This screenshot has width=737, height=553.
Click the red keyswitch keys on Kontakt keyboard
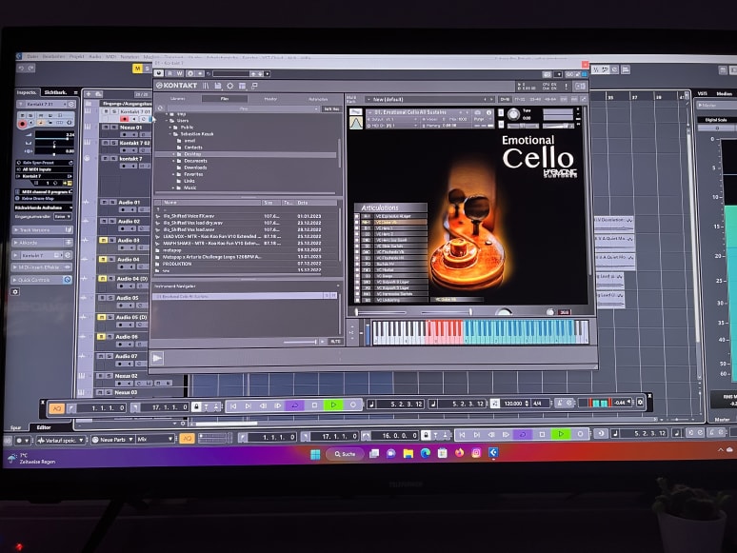pos(444,332)
